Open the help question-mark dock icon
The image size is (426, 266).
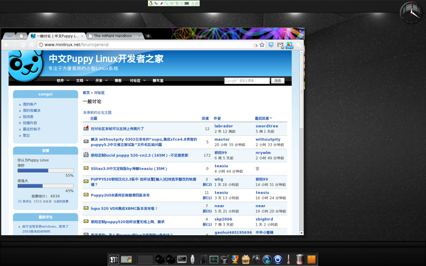[267, 260]
